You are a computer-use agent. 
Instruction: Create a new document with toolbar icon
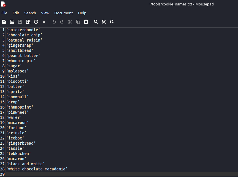pyautogui.click(x=4, y=22)
